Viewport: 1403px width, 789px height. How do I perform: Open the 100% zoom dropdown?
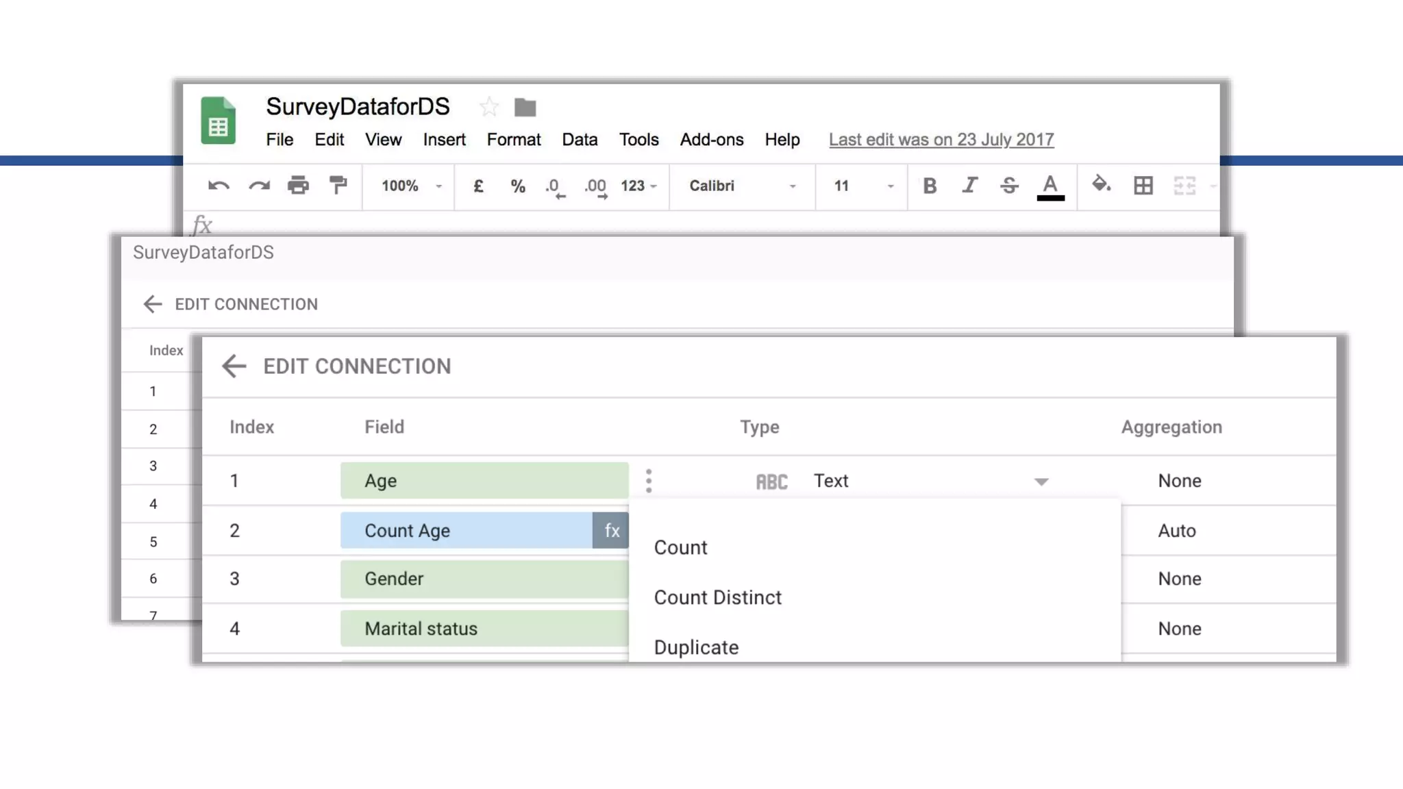(411, 186)
